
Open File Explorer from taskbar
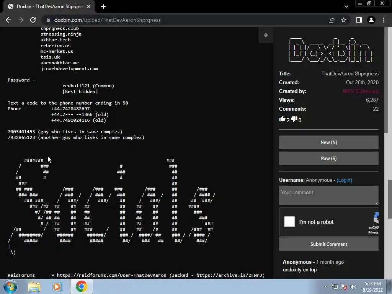[x=34, y=287]
